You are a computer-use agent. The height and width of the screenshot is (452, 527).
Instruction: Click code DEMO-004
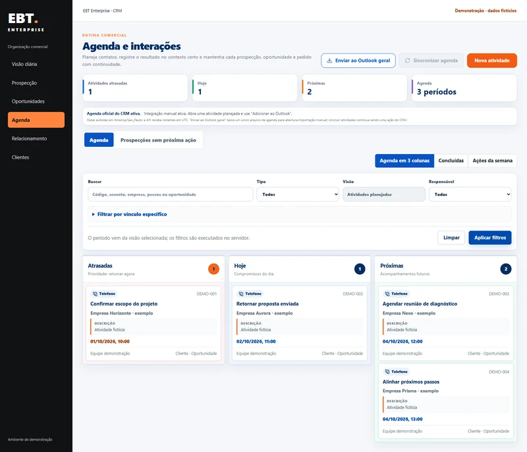499,372
